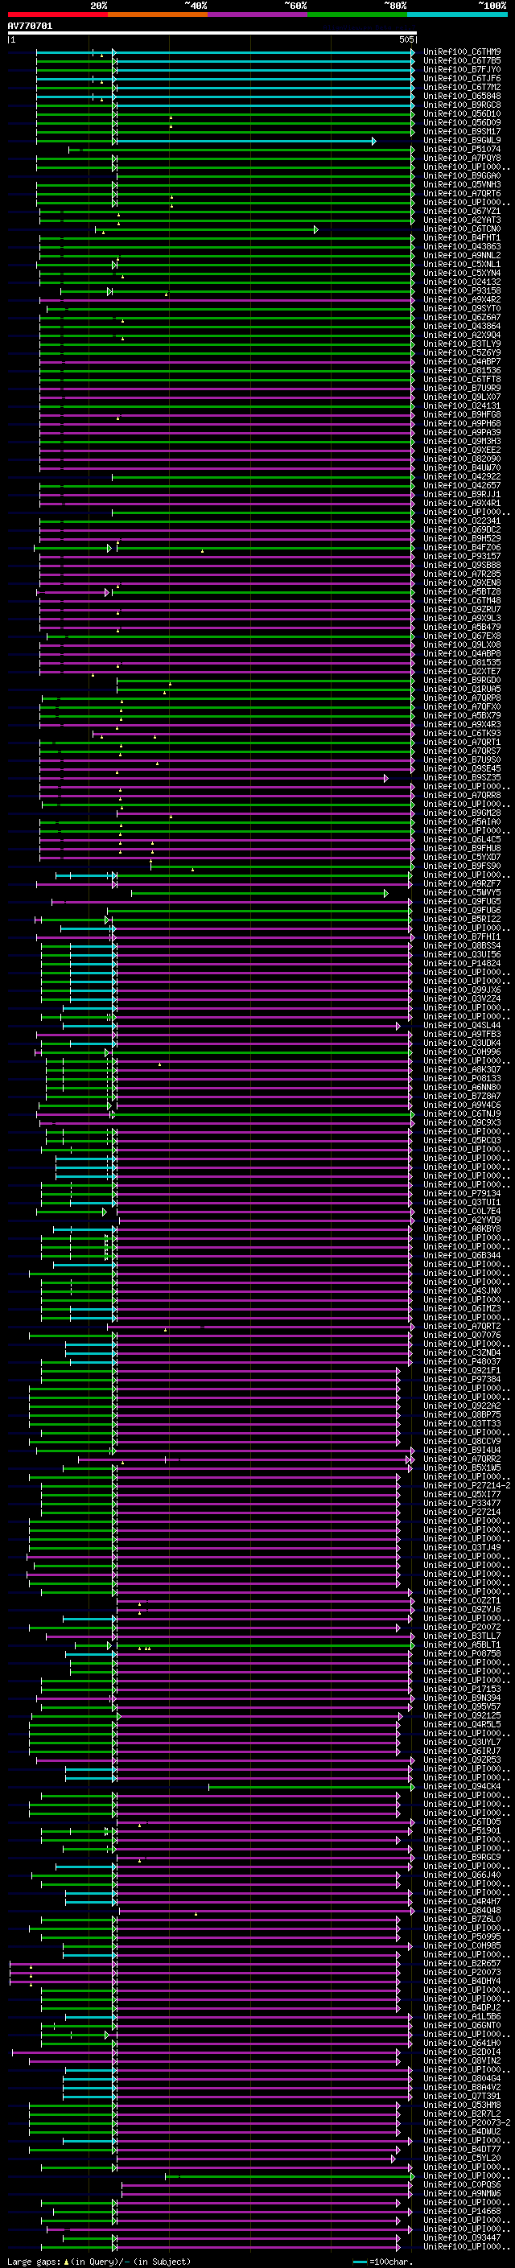Select the UniRef100_B4FHT1 label
This screenshot has height=2268, width=515.
tap(462, 237)
